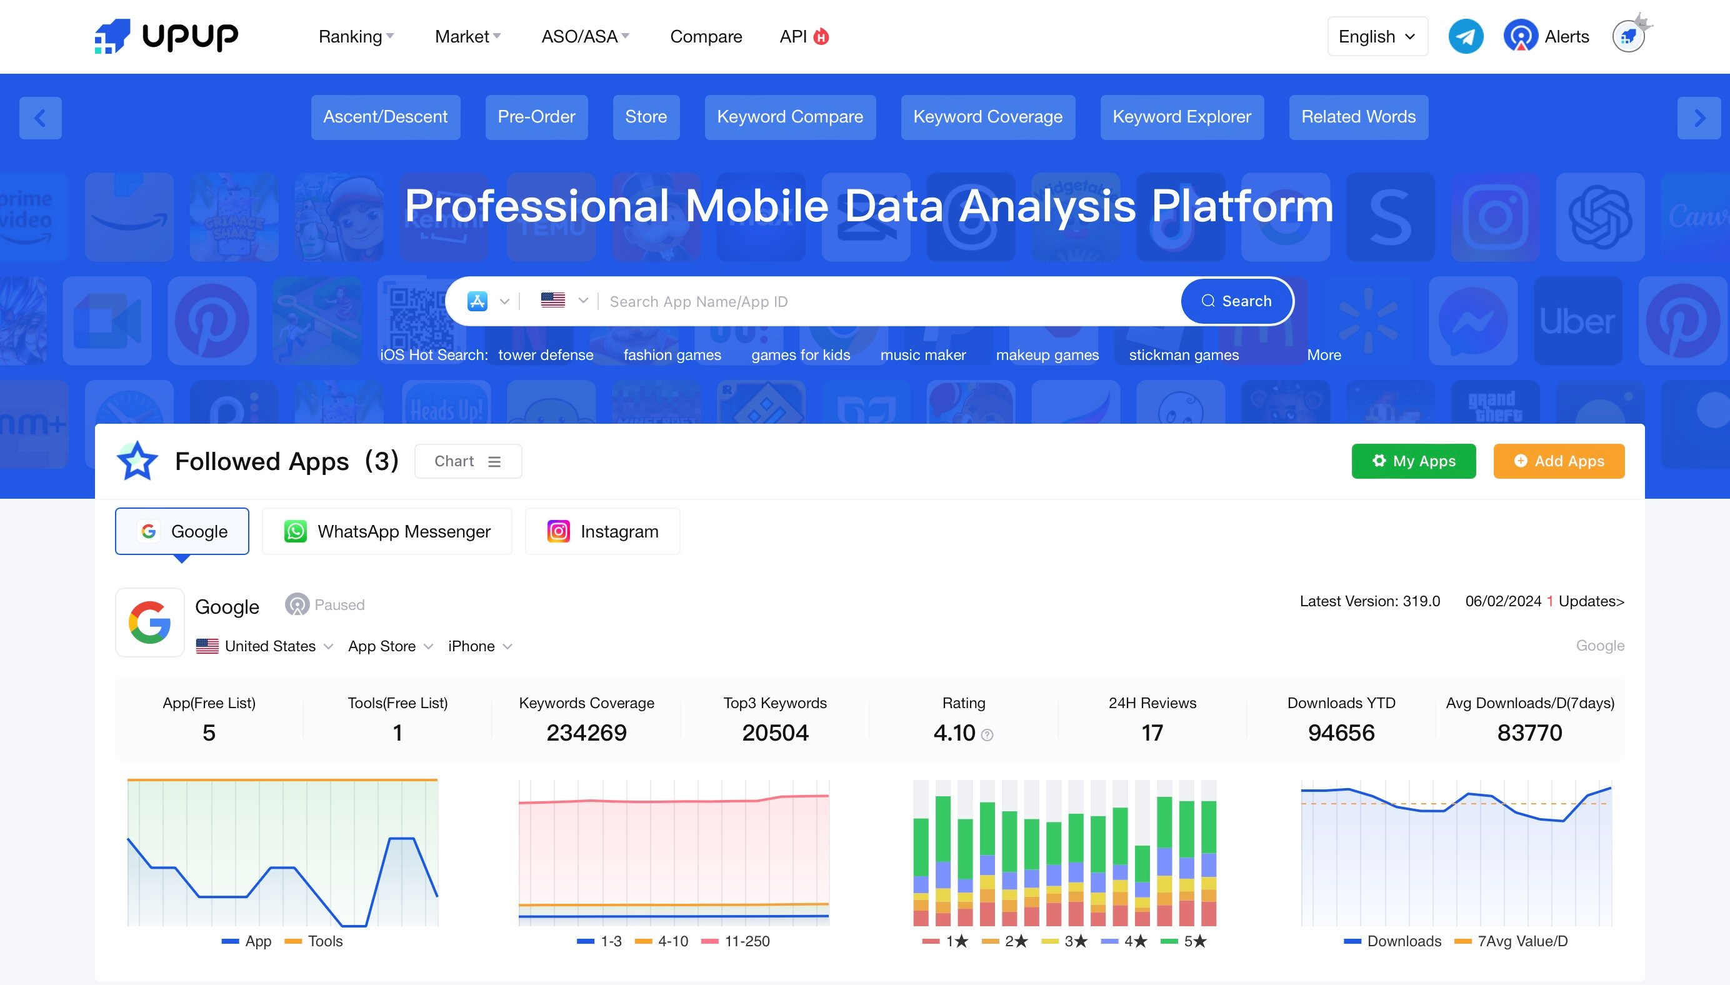Open the Alerts radar icon
Image resolution: width=1730 pixels, height=985 pixels.
click(1521, 36)
